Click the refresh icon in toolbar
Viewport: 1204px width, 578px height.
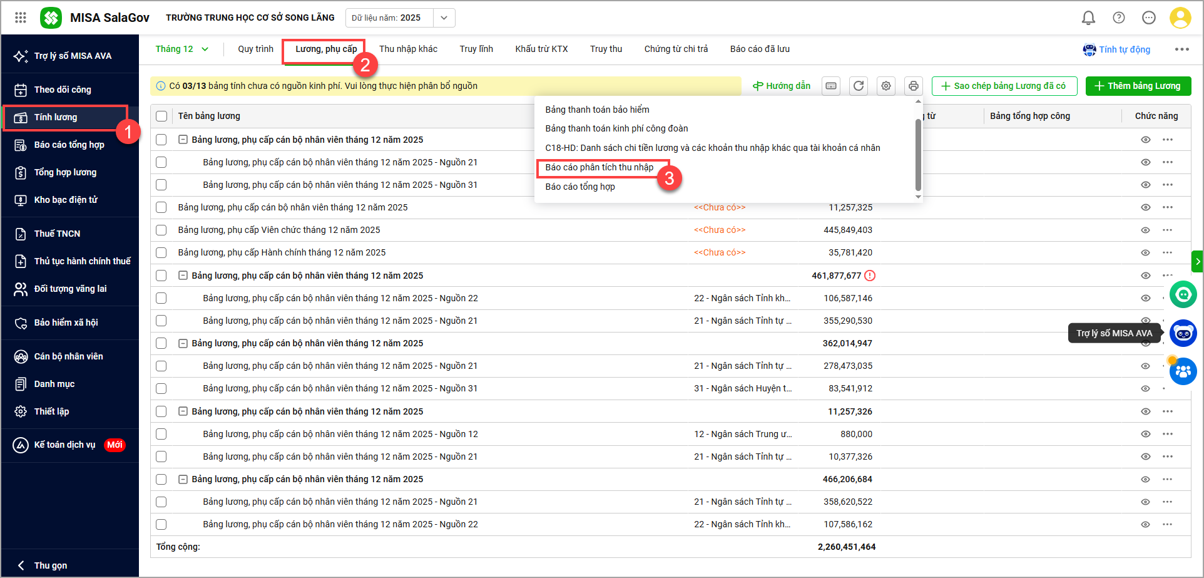859,86
